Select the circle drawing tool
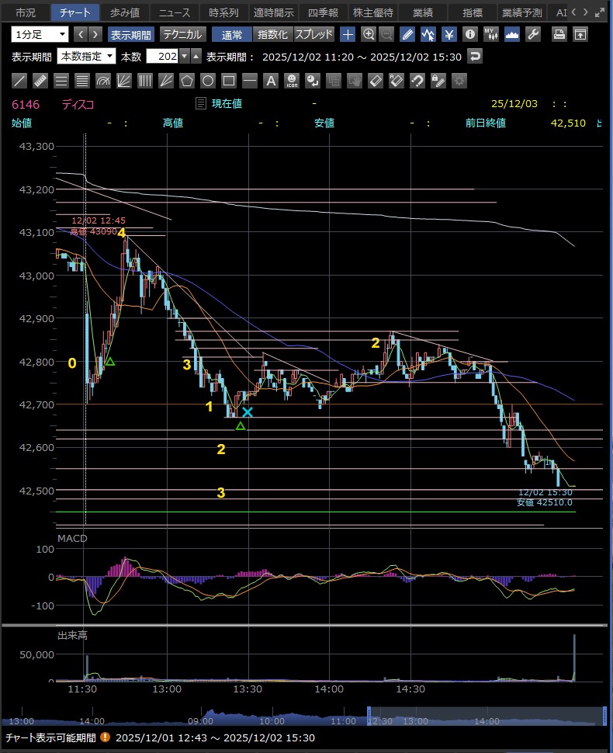Viewport: 613px width, 753px height. coord(208,80)
